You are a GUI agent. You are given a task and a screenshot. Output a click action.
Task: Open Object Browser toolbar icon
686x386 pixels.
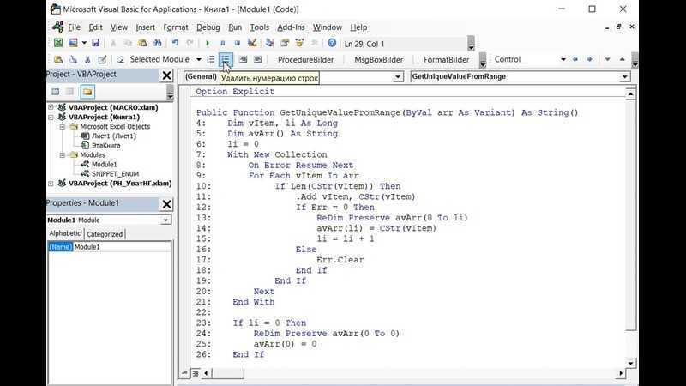(x=299, y=43)
